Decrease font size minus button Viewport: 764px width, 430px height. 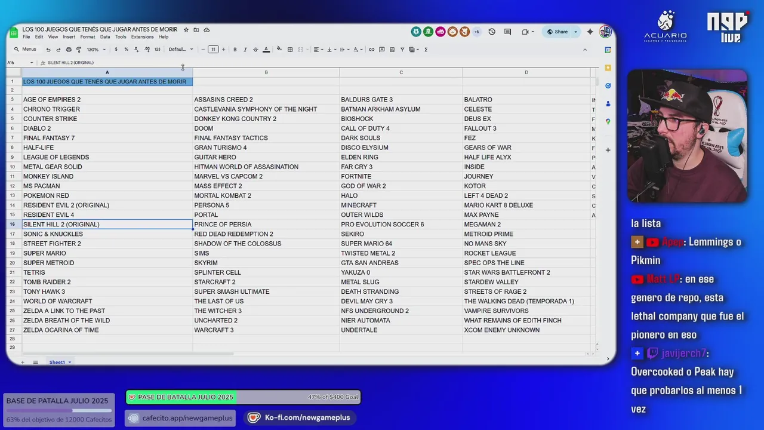click(x=203, y=50)
